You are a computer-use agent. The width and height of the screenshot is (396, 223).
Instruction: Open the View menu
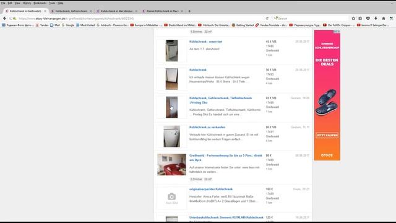point(17,3)
